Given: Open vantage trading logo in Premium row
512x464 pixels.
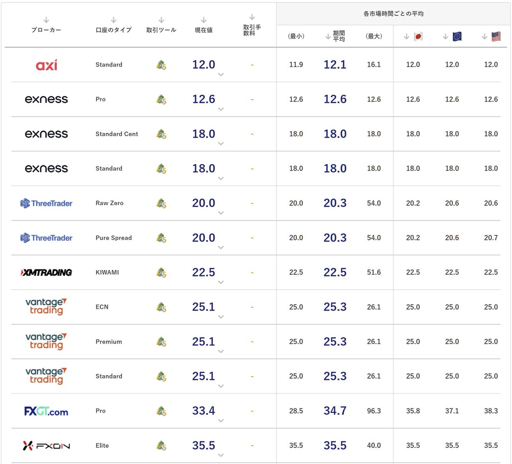Looking at the screenshot, I should [46, 341].
